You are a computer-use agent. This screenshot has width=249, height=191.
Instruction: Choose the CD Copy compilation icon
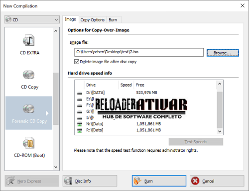(29, 75)
